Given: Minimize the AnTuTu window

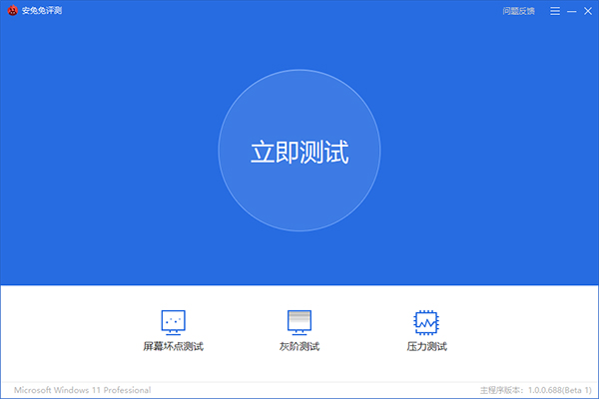Looking at the screenshot, I should click(571, 11).
